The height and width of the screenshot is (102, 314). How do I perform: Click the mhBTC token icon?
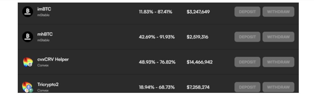[28, 37]
